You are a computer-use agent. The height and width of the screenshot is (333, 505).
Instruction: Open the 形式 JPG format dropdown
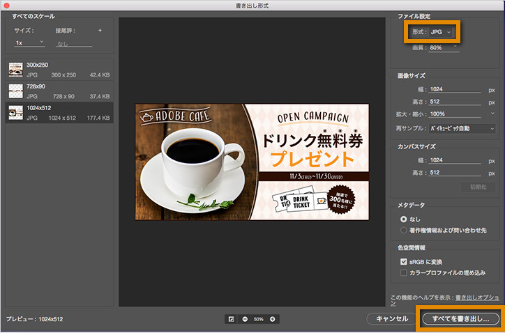click(441, 32)
